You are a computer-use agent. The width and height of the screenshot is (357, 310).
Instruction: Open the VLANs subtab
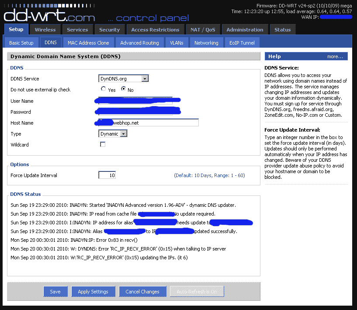(177, 43)
